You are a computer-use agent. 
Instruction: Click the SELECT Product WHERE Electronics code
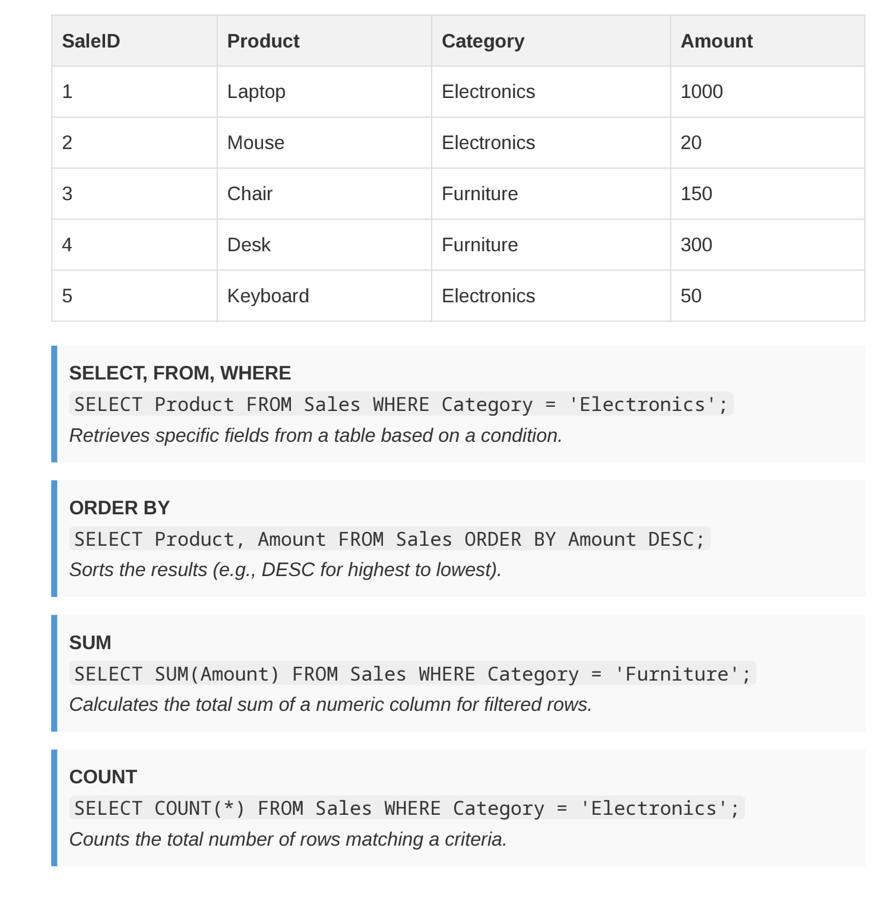click(401, 404)
